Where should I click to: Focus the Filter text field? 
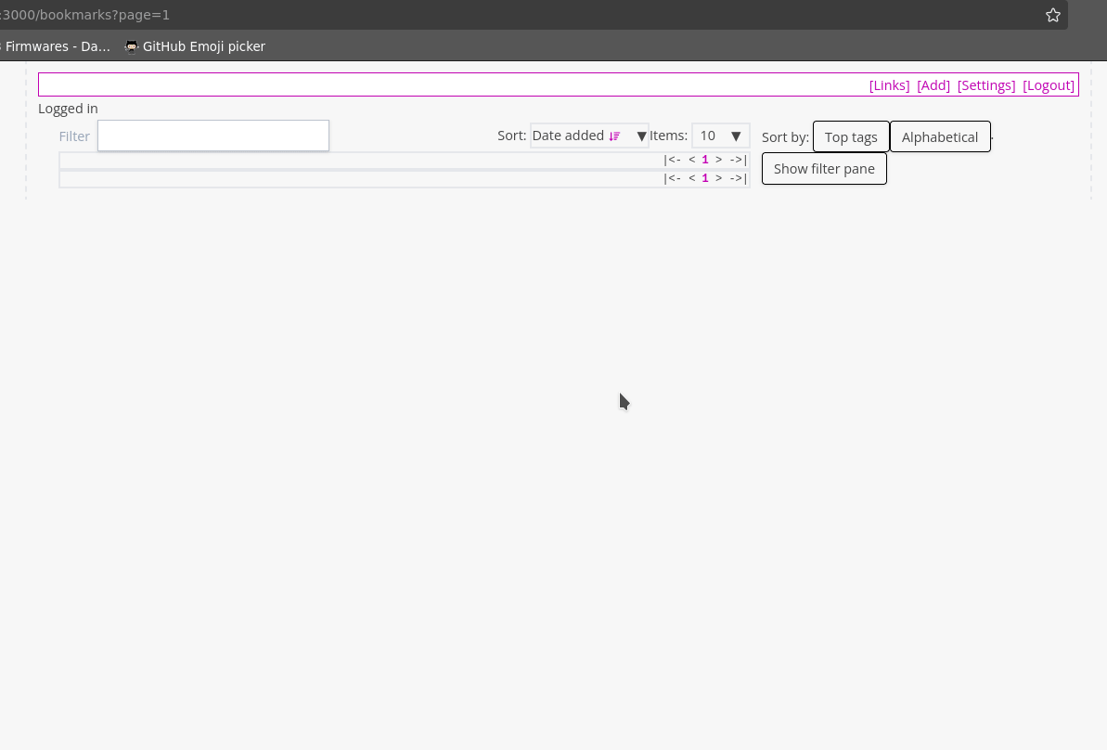click(213, 136)
